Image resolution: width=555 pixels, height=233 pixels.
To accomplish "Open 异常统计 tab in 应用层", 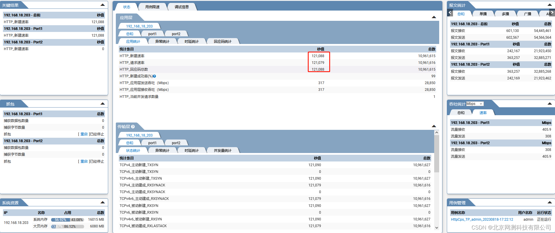I will [162, 42].
